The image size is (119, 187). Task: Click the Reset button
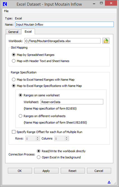point(73,171)
